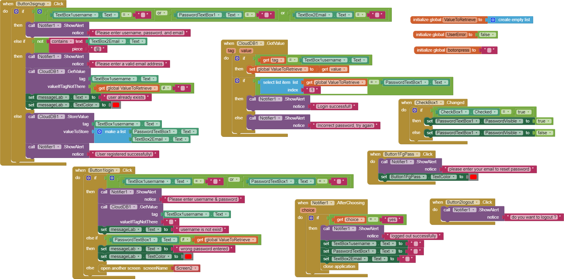Image resolution: width=564 pixels, height=279 pixels.
Task: Open mutator gear on make a list block
Action: pyautogui.click(x=100, y=132)
